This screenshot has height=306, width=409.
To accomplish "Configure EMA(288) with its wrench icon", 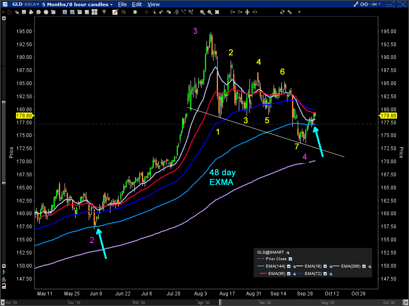I will 369,266.
